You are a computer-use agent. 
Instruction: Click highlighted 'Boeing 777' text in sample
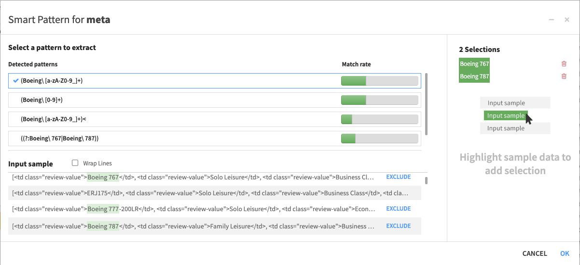point(103,209)
